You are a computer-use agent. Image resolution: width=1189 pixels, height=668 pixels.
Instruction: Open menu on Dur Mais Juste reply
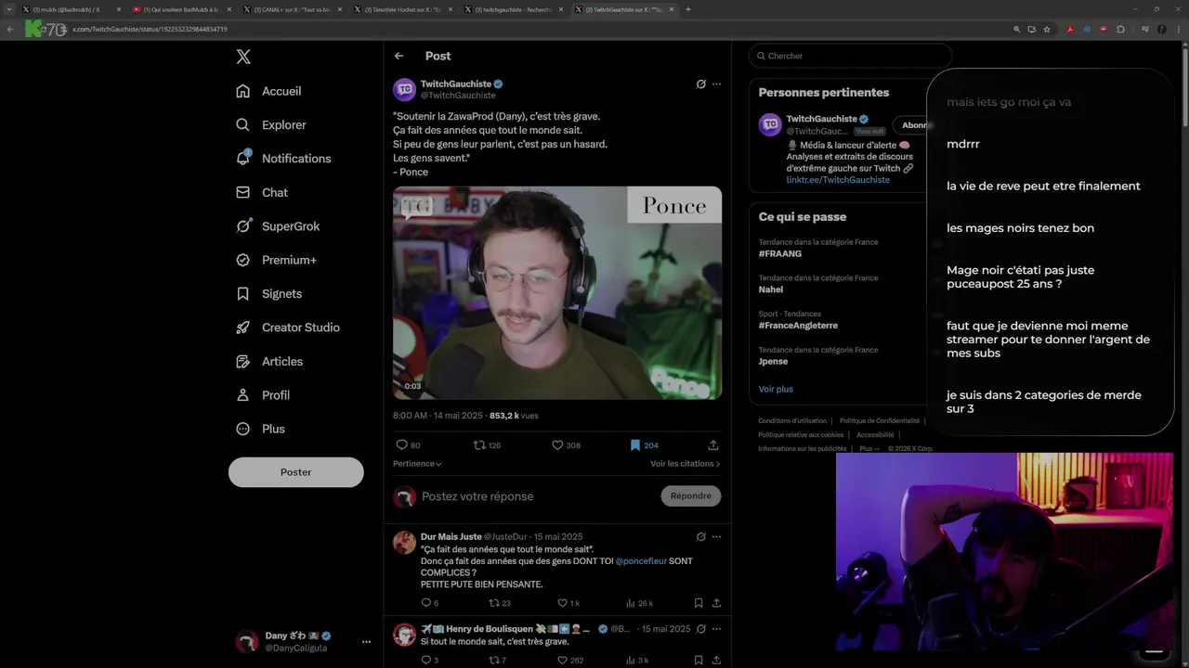pyautogui.click(x=716, y=536)
